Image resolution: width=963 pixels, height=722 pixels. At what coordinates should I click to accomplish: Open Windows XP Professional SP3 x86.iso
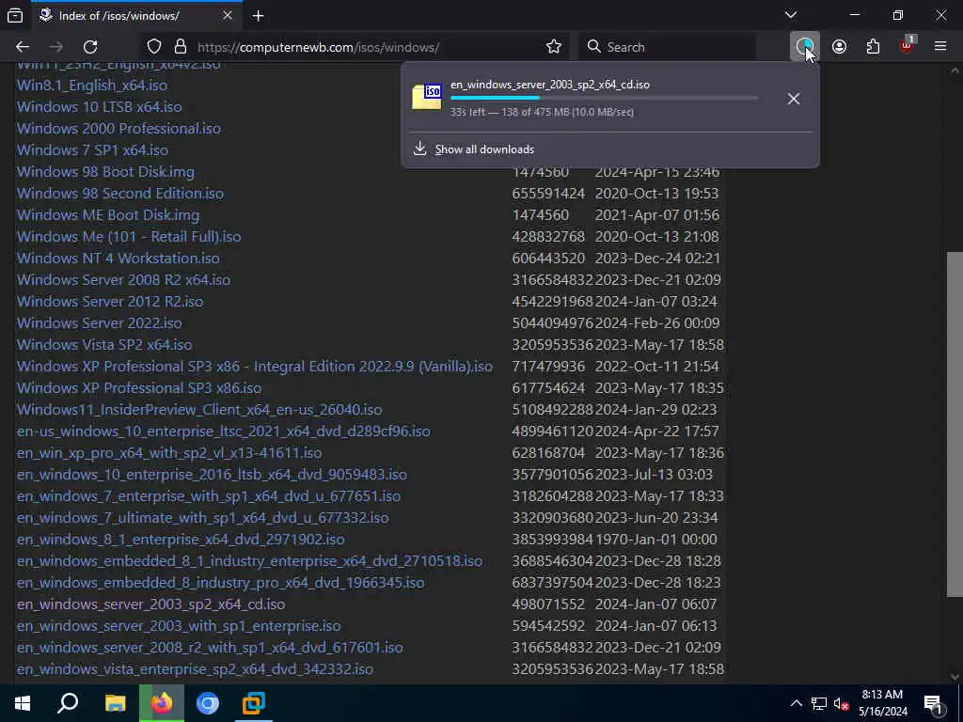(x=139, y=388)
